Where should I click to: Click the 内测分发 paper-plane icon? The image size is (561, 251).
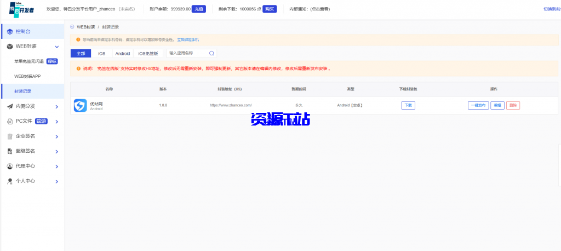tap(10, 106)
